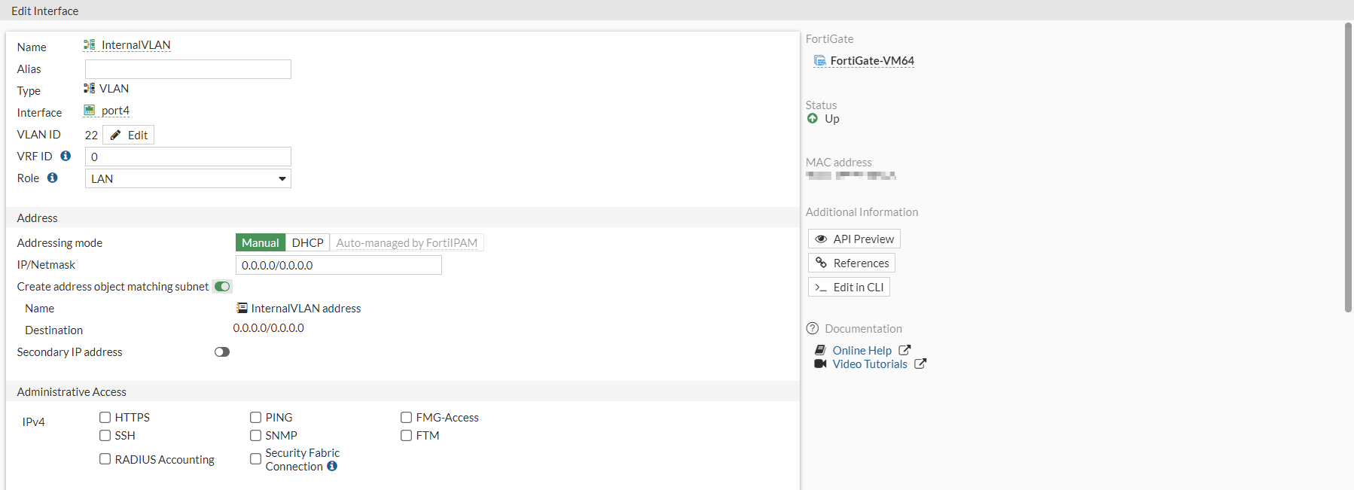Viewport: 1354px width, 490px height.
Task: Click the VLAN ID Edit button
Action: coord(129,135)
